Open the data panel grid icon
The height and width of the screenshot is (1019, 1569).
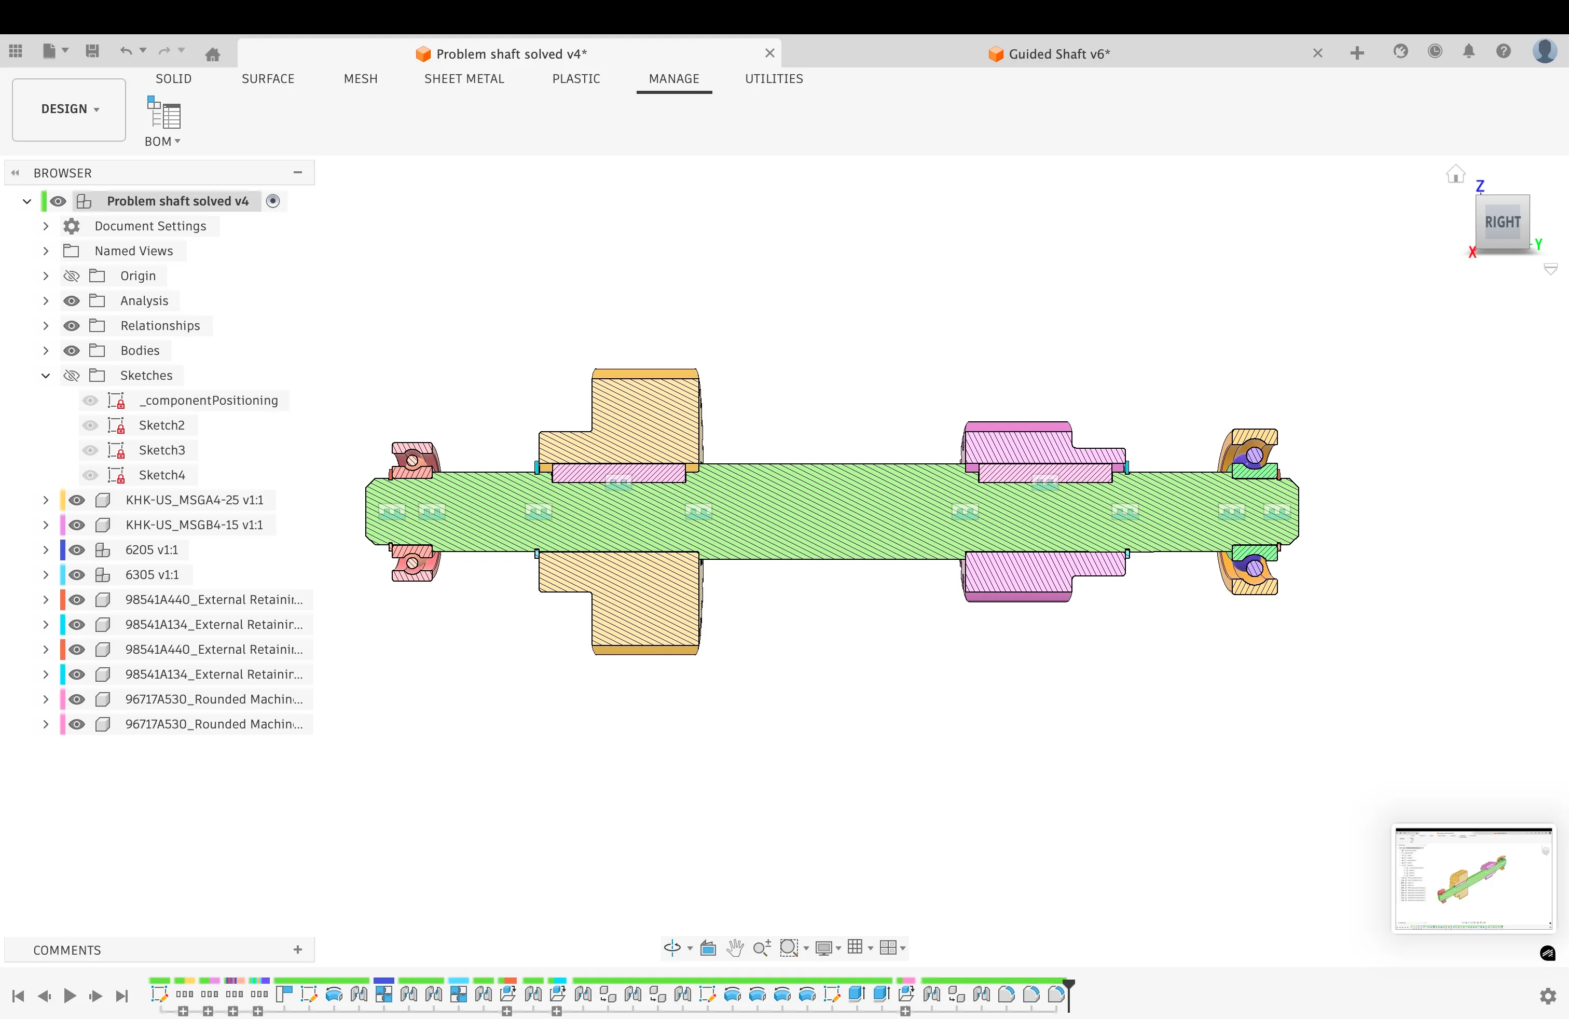point(16,51)
